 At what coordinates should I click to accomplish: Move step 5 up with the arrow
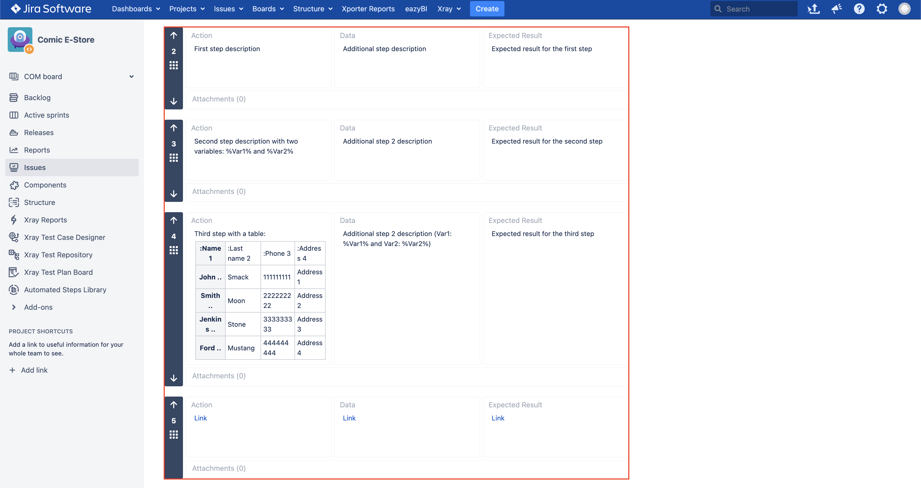pos(174,405)
